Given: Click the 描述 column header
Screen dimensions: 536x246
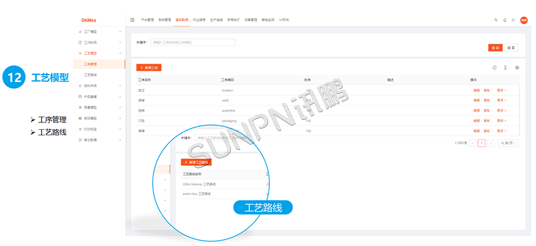Looking at the screenshot, I should pos(390,80).
